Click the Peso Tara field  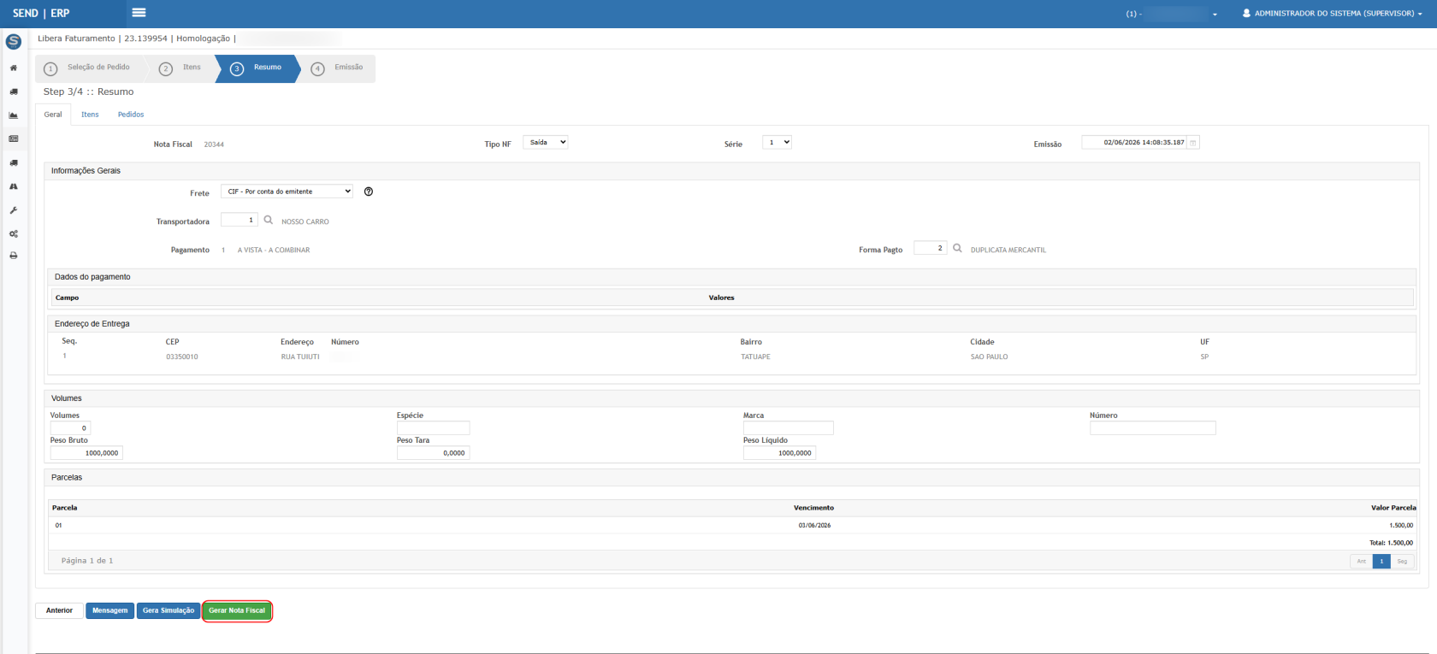click(x=433, y=453)
